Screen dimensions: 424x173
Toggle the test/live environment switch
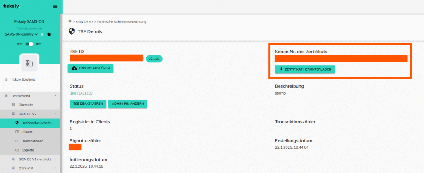(29, 44)
